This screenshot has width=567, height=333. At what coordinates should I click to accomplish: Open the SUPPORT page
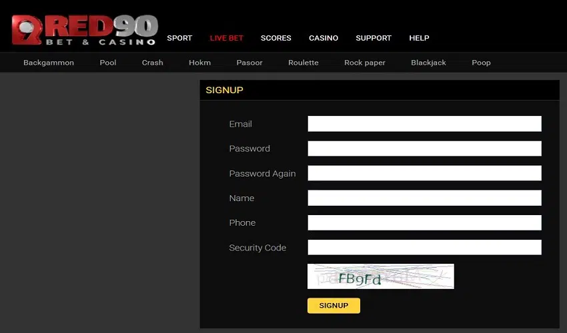click(373, 38)
